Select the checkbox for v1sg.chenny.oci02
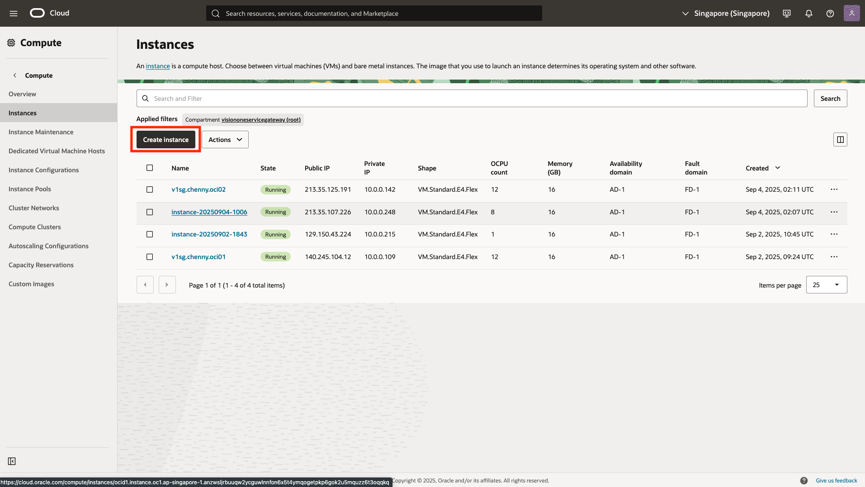The image size is (865, 487). coord(150,189)
